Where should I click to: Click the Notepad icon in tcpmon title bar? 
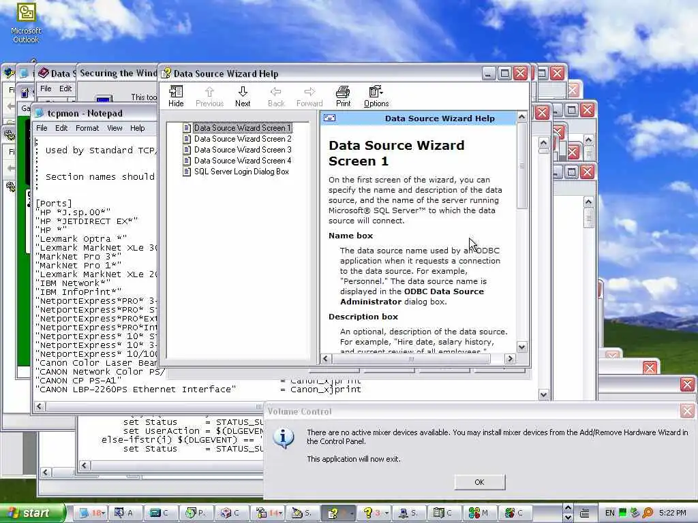click(x=39, y=113)
